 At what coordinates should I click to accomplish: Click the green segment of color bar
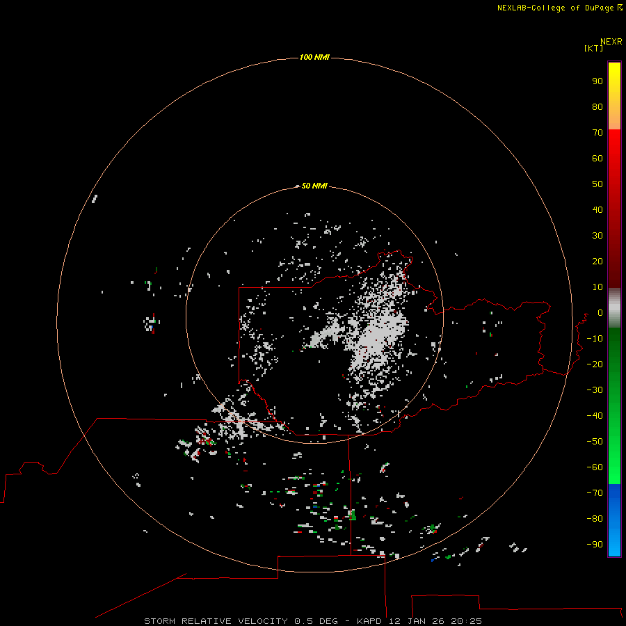[x=614, y=406]
